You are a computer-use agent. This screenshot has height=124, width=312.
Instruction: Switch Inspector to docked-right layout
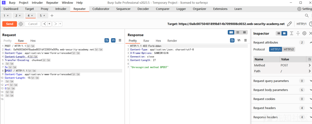(284, 34)
